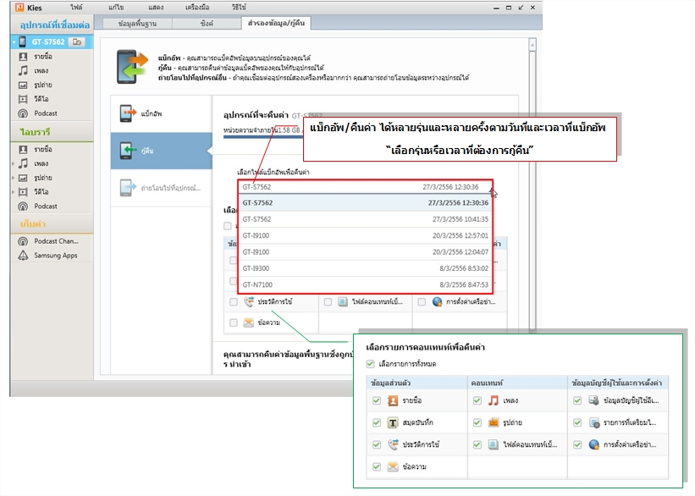695x496 pixels.
Task: Uncheck the contacts (รายชื่อ) checkbox in popup
Action: 377,400
